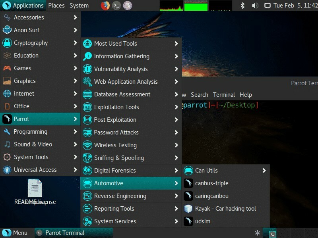Expand the Most Used Tools submenu
The image size is (318, 238).
coord(177,44)
